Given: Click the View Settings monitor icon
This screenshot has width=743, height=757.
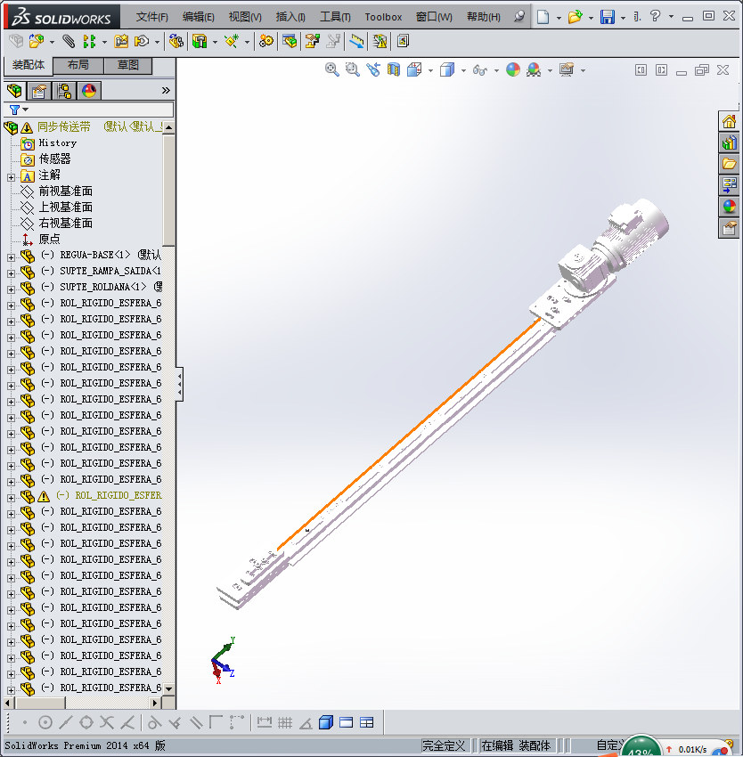Looking at the screenshot, I should (x=567, y=70).
